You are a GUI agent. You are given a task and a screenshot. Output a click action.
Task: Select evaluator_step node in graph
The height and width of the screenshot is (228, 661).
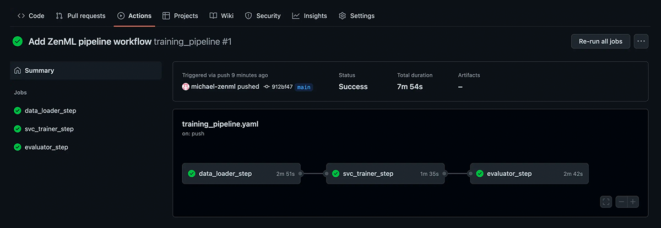coord(529,173)
